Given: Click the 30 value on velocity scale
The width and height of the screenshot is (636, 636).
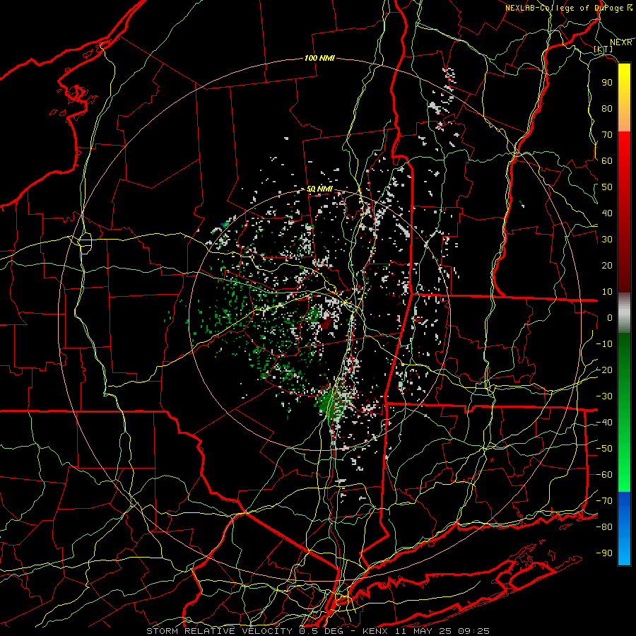Looking at the screenshot, I should (x=607, y=240).
